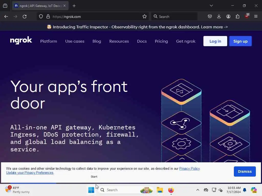Reload the ngrok page
This screenshot has width=262, height=196.
coord(25,17)
